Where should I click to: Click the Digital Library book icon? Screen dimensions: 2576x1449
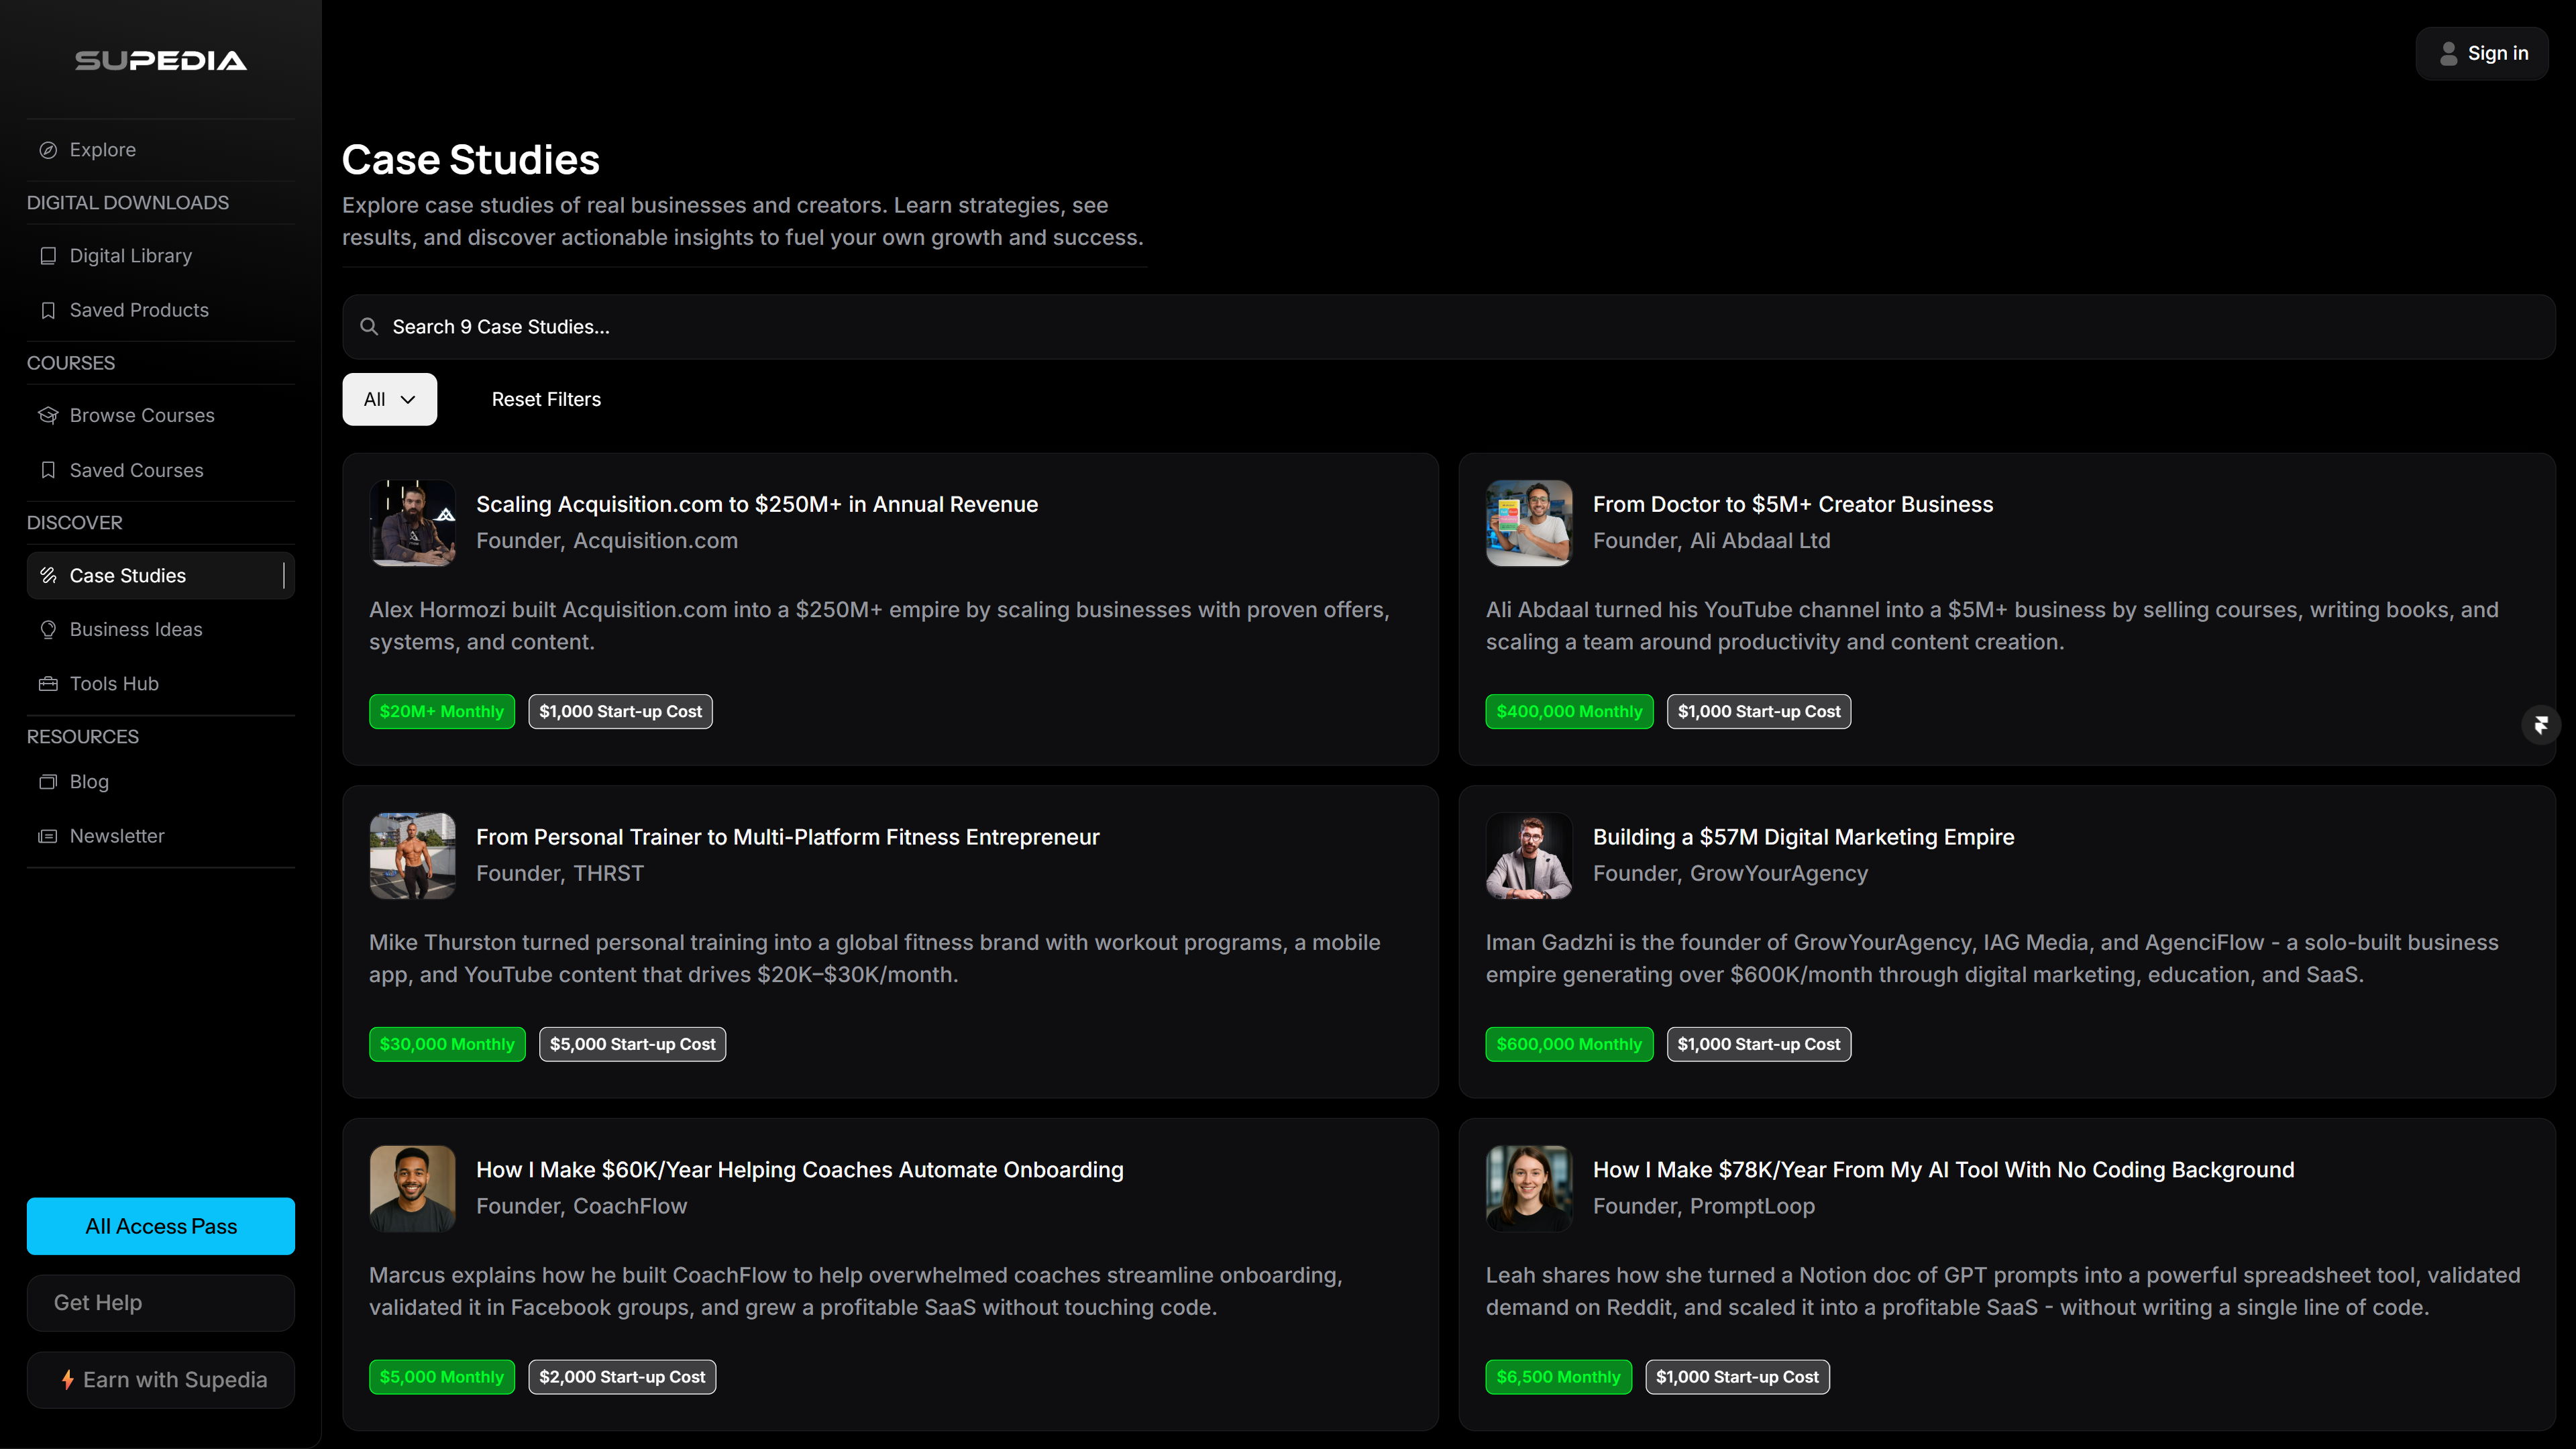pyautogui.click(x=48, y=256)
